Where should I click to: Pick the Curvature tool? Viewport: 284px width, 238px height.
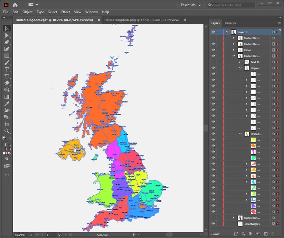pos(7,49)
